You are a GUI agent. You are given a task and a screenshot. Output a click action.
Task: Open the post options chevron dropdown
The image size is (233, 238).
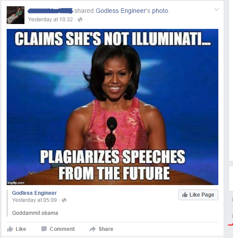[217, 9]
